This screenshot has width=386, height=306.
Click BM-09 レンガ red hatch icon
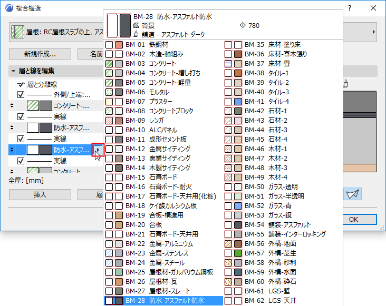[109, 121]
